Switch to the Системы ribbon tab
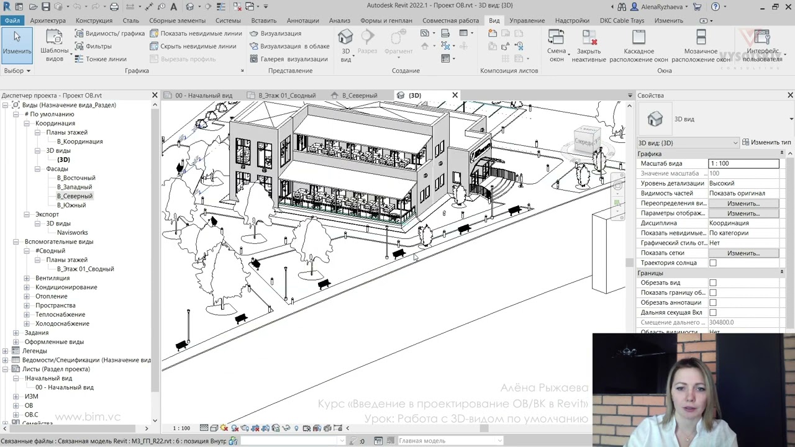 click(x=228, y=20)
